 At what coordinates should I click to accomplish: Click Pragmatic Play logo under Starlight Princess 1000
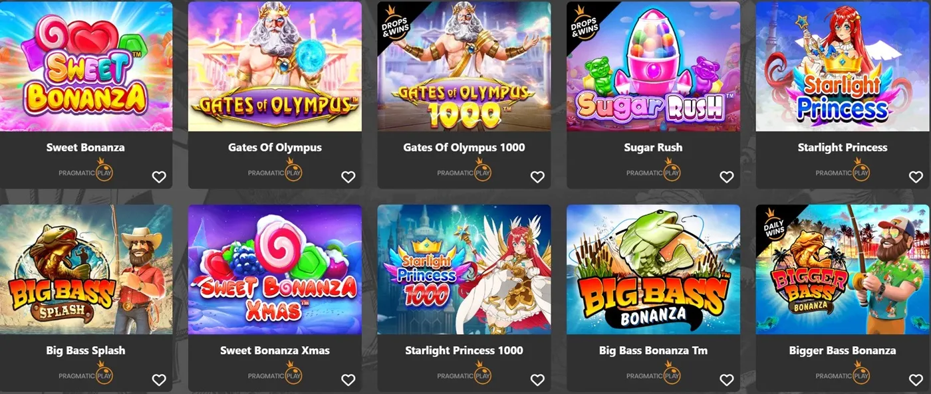(464, 374)
